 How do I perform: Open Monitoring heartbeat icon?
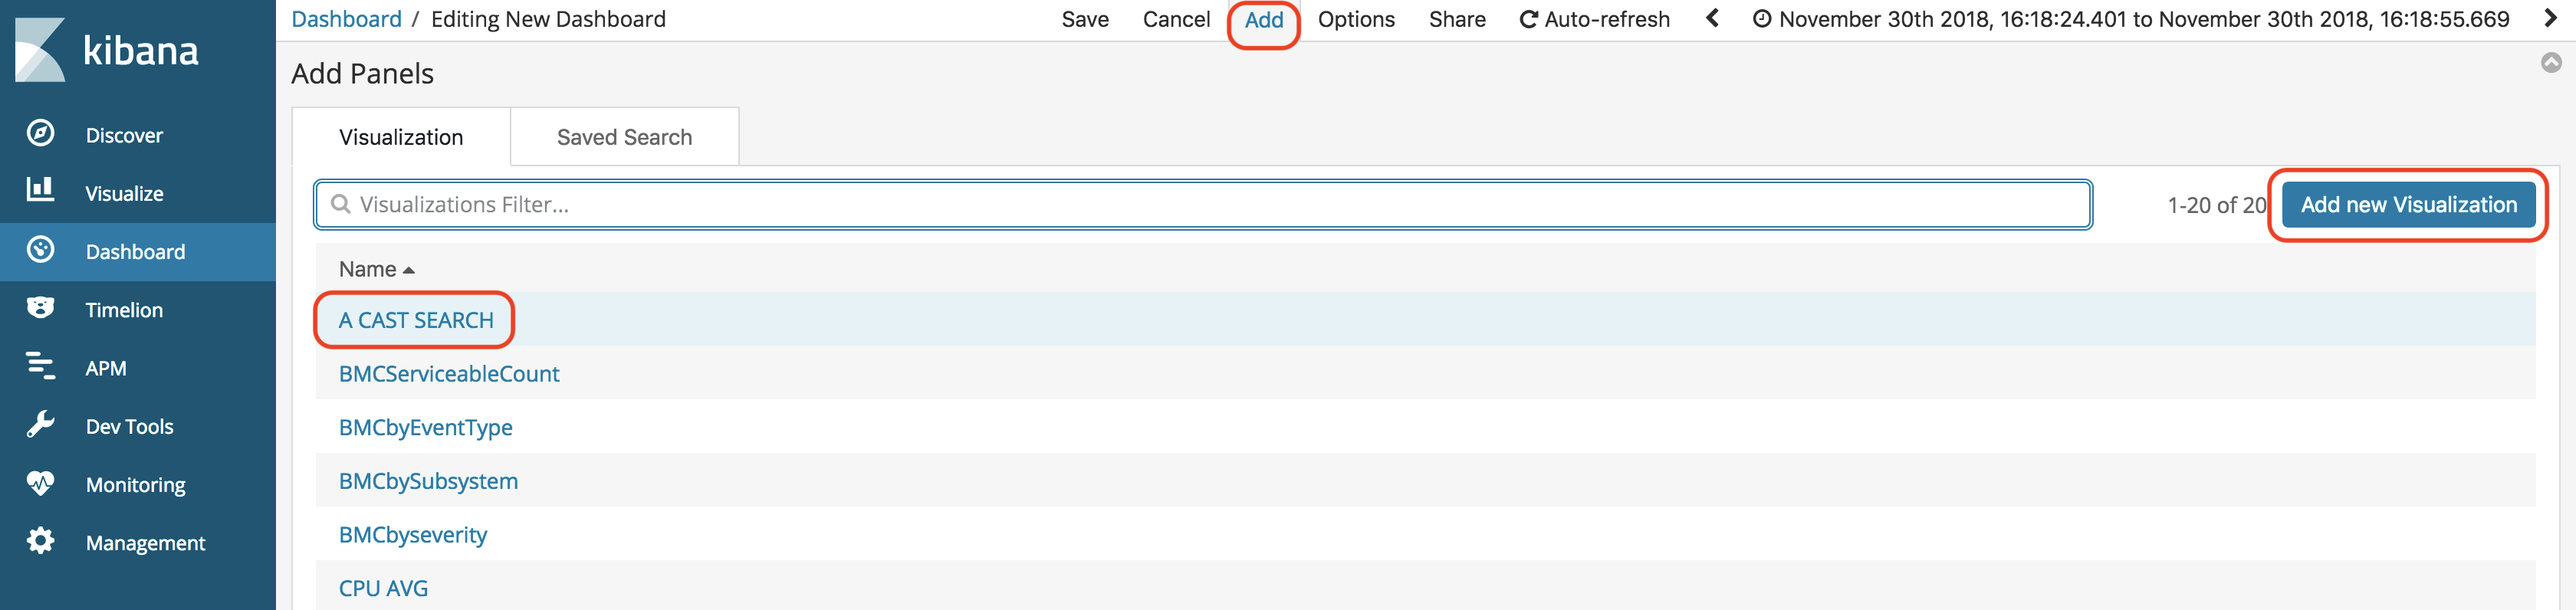[x=41, y=483]
